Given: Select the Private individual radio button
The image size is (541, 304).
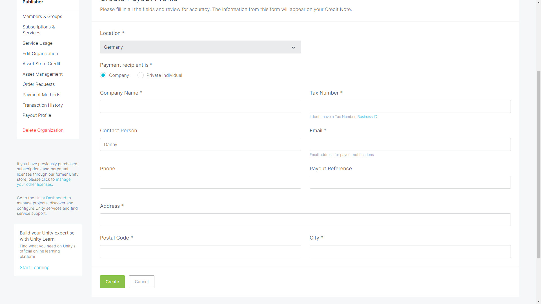Looking at the screenshot, I should [x=140, y=75].
